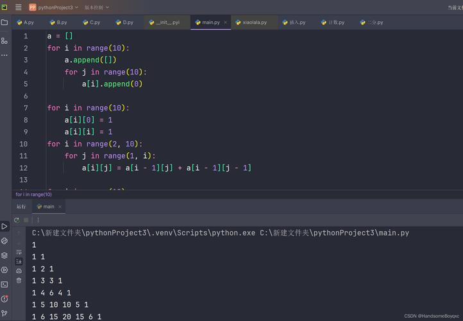
Task: Open the Run tool window icon
Action: click(x=4, y=227)
